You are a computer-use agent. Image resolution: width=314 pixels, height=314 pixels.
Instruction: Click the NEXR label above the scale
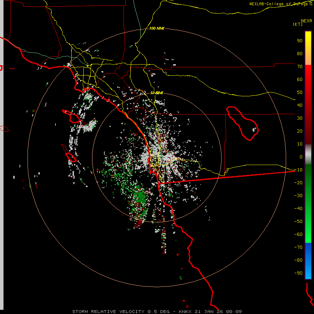[307, 21]
